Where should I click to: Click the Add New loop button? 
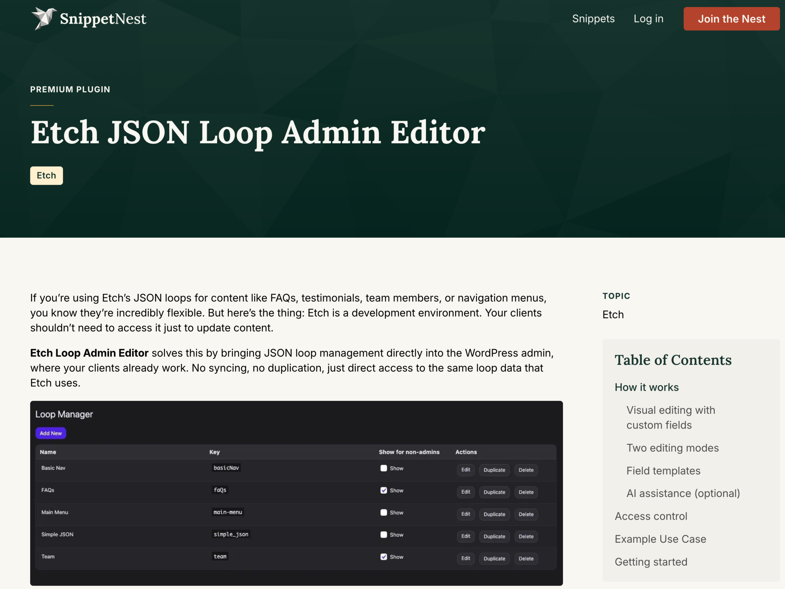click(x=51, y=433)
